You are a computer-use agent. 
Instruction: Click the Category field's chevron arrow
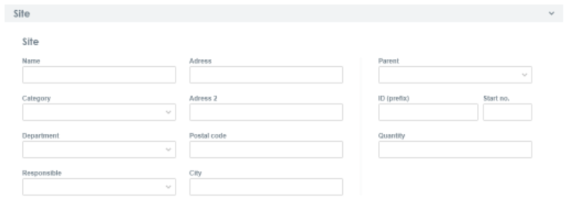(x=168, y=112)
